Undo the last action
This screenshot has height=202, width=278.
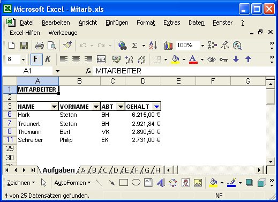[83, 46]
